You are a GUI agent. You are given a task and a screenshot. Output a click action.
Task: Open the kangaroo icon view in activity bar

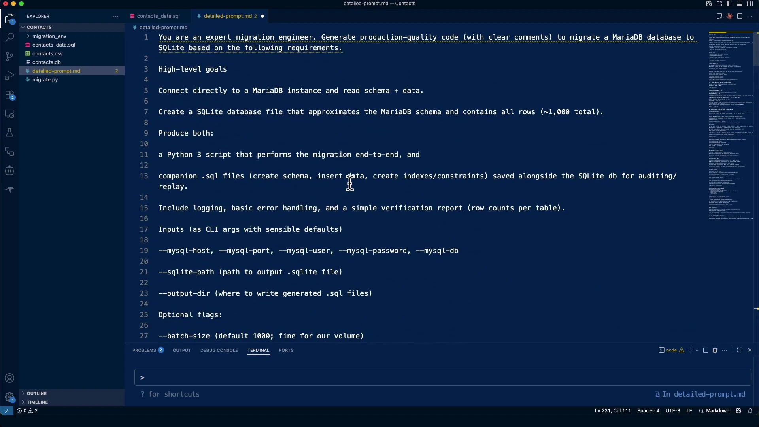pos(9,190)
